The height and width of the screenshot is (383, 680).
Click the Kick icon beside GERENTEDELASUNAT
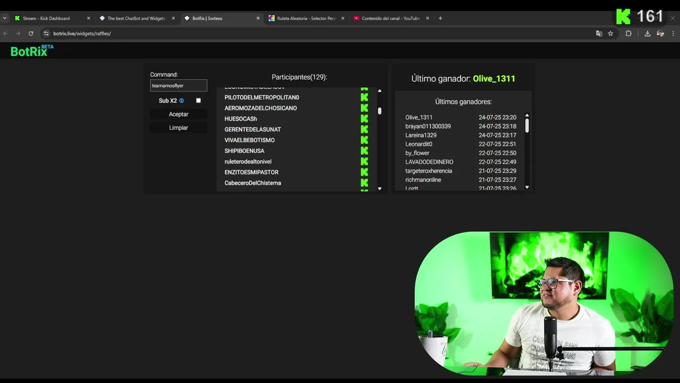(364, 129)
